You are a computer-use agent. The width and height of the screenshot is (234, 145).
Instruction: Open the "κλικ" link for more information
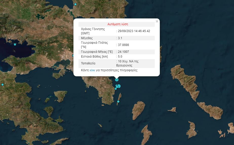point(92,70)
